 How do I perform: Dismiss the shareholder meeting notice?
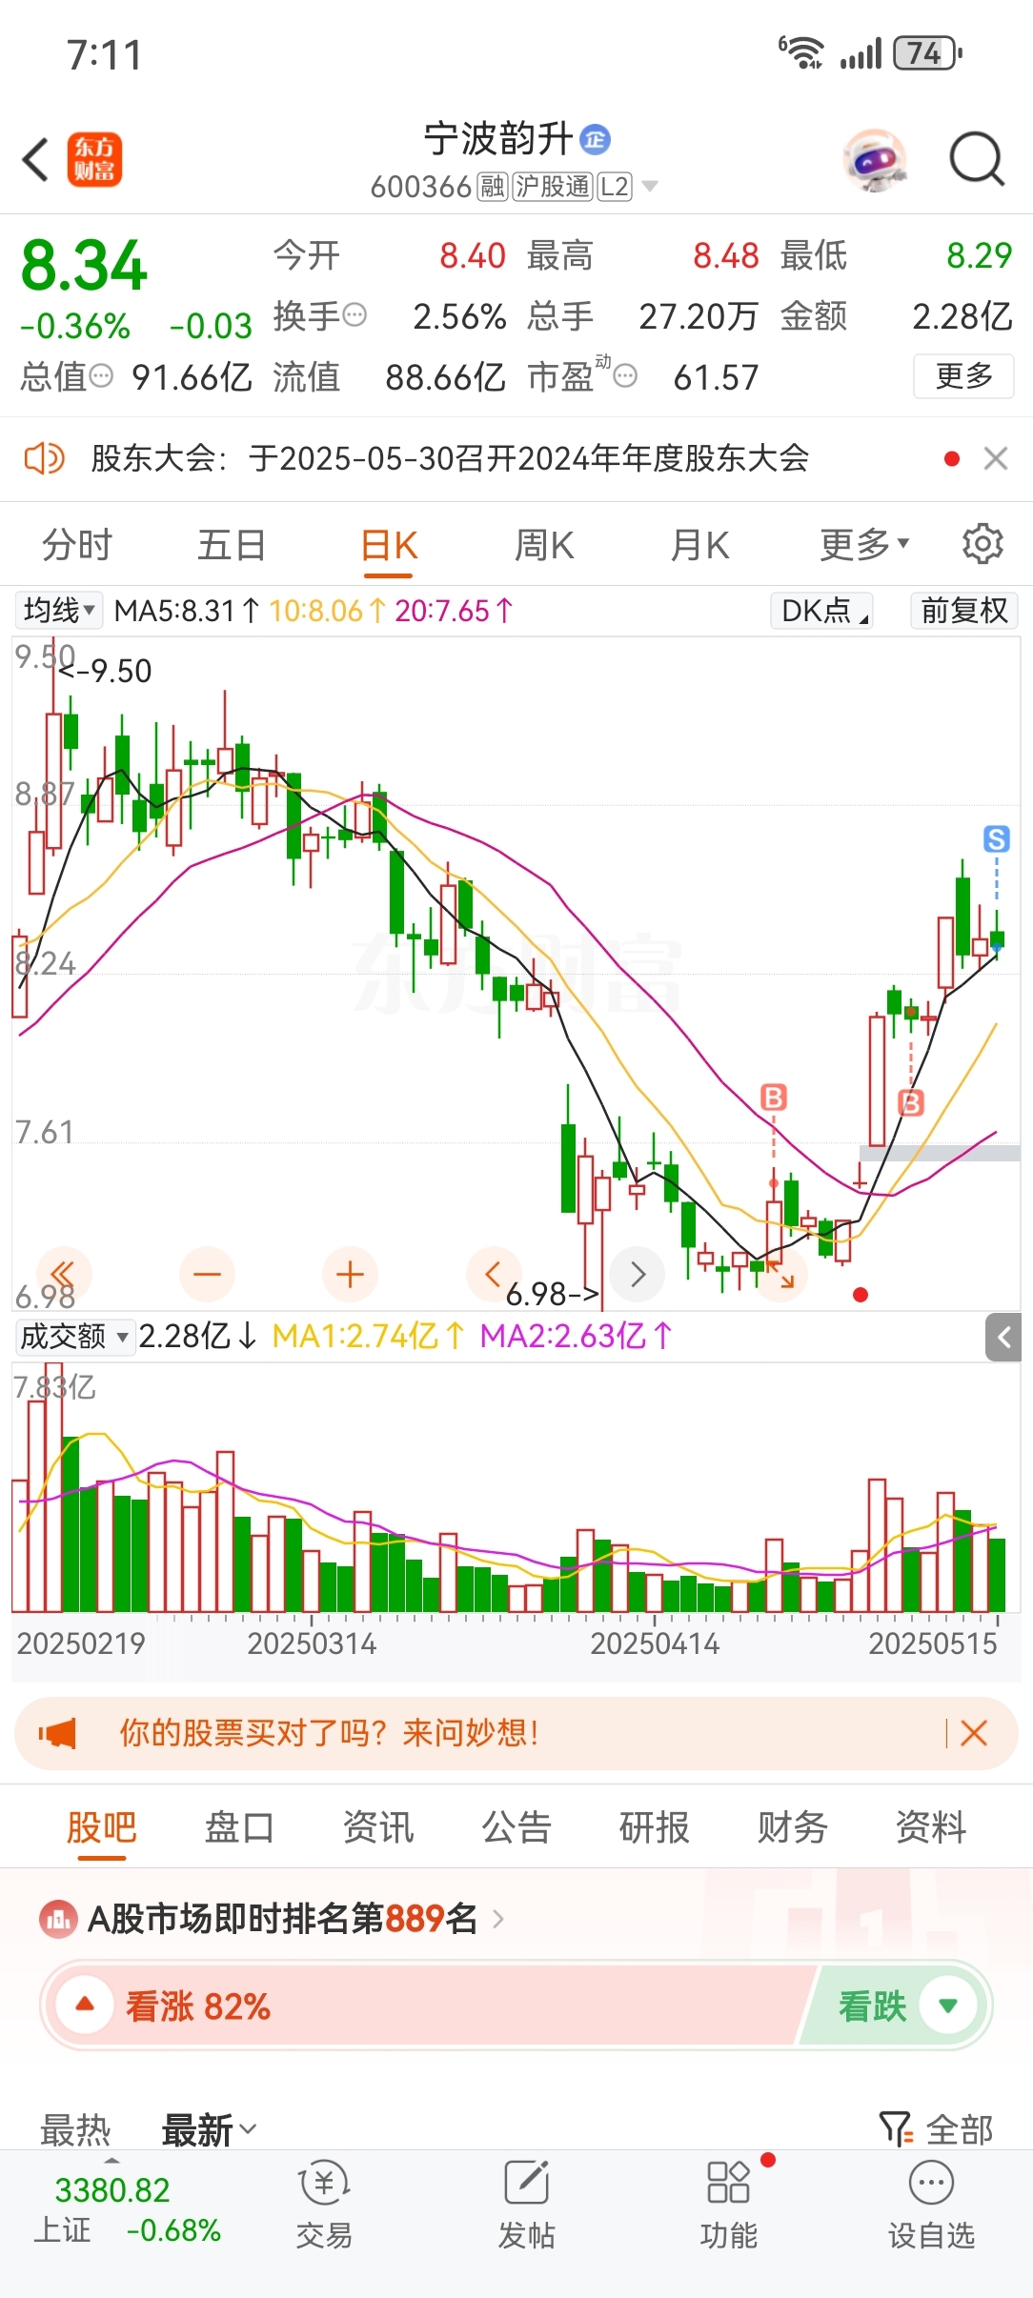(996, 458)
